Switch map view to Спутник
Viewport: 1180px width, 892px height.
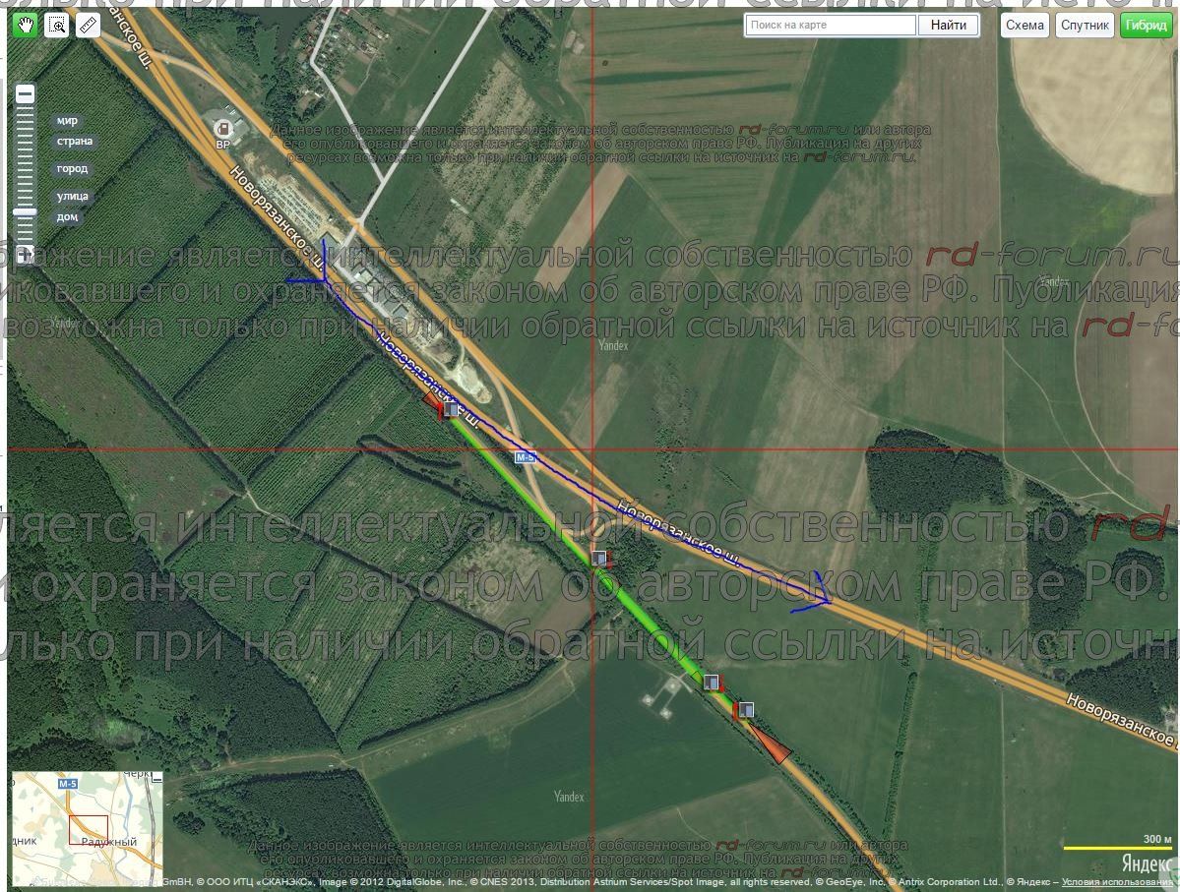[1085, 26]
